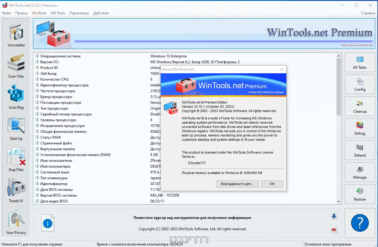Click the scrollbar down arrow in info list
378x247 pixels.
[x=339, y=201]
